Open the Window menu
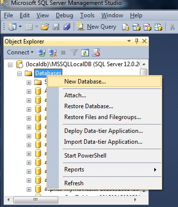 click(x=112, y=15)
